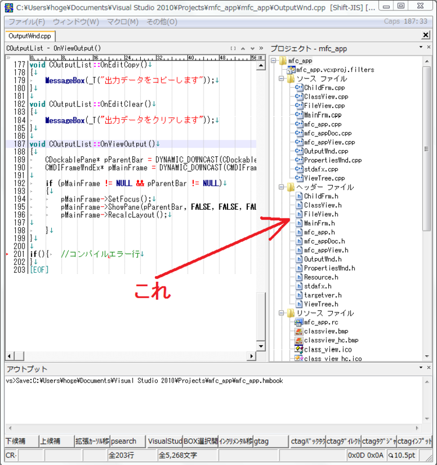Image resolution: width=437 pixels, height=465 pixels.
Task: Click the editor vertical scrollbar down arrow
Action: [261, 346]
